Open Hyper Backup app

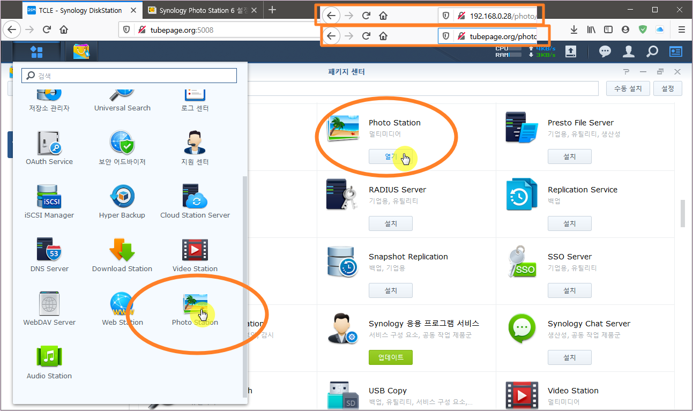(122, 201)
